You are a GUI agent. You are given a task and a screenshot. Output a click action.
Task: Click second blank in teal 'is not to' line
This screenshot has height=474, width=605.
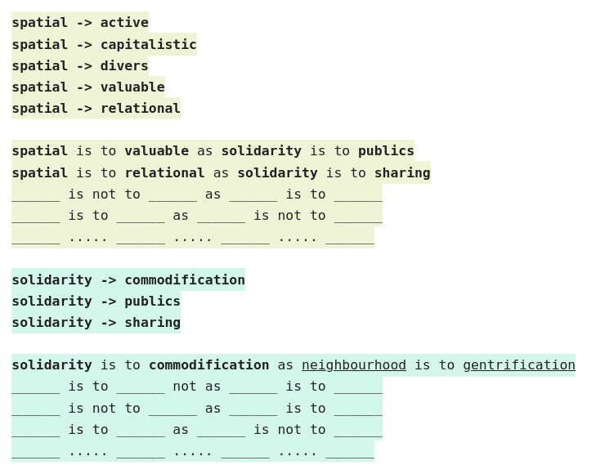(173, 409)
